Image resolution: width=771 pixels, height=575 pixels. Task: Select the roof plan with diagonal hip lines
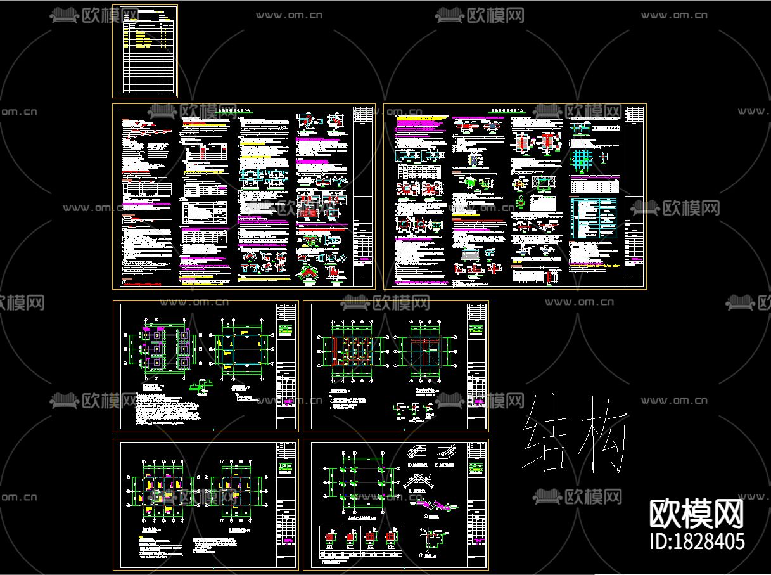pos(425,351)
